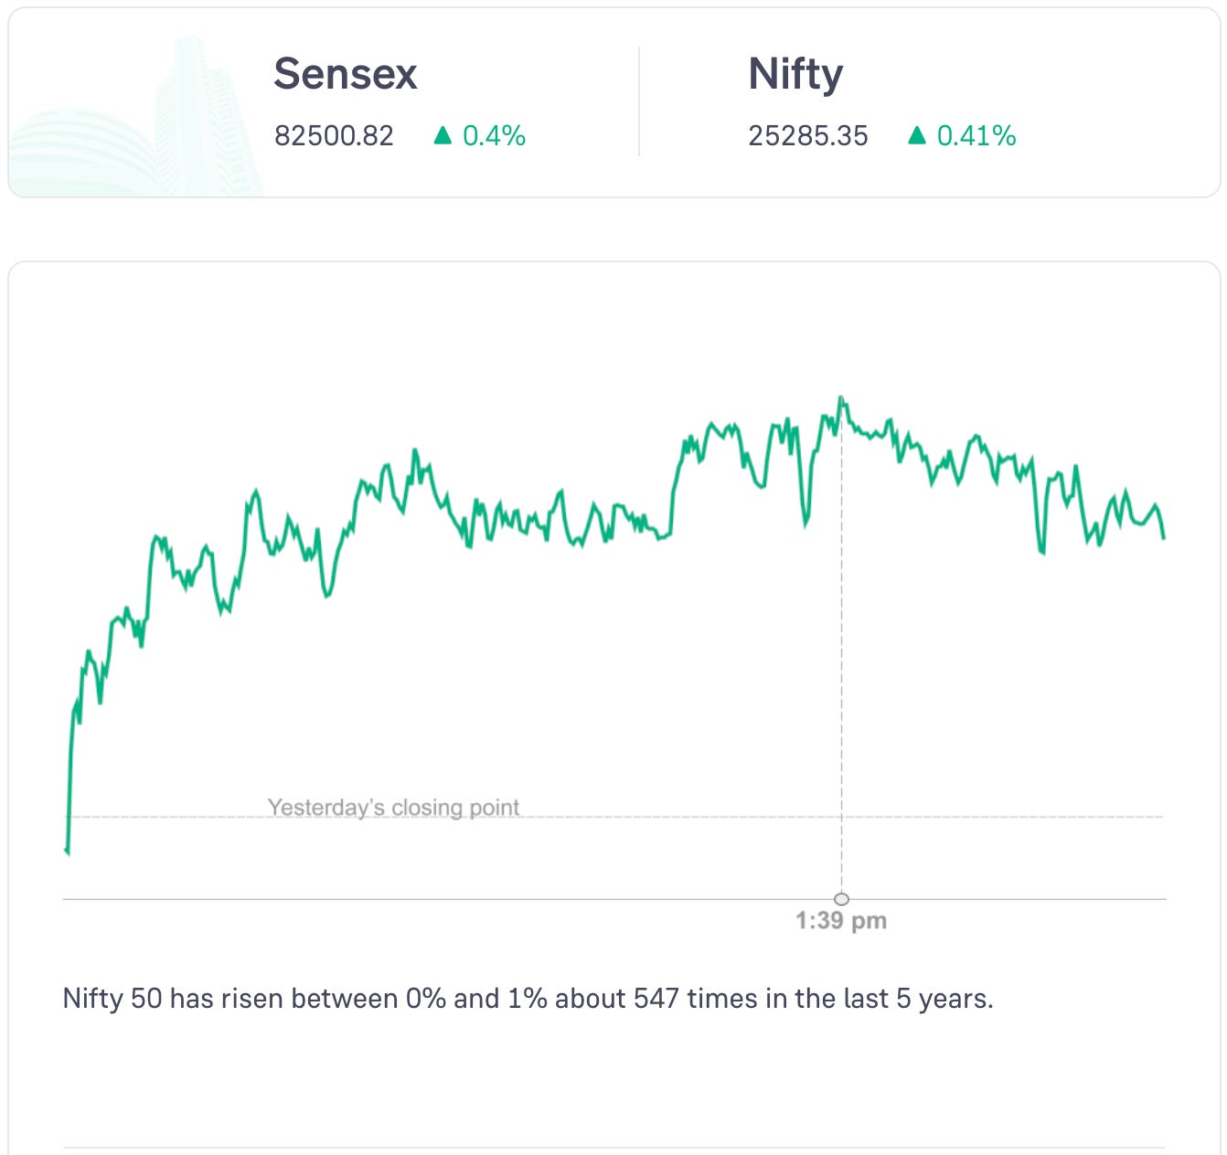Screen dimensions: 1227x1155
Task: Click the chart line's last point at far right
Action: (x=1163, y=537)
